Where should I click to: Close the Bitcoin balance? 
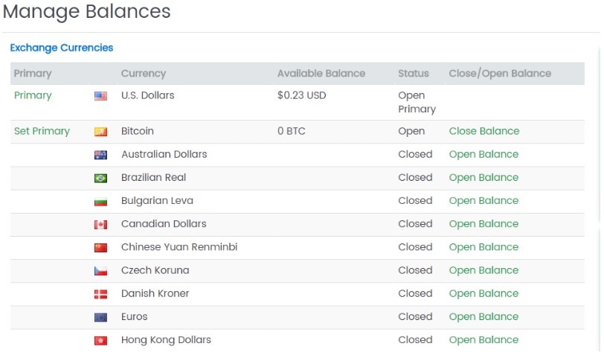tap(483, 131)
